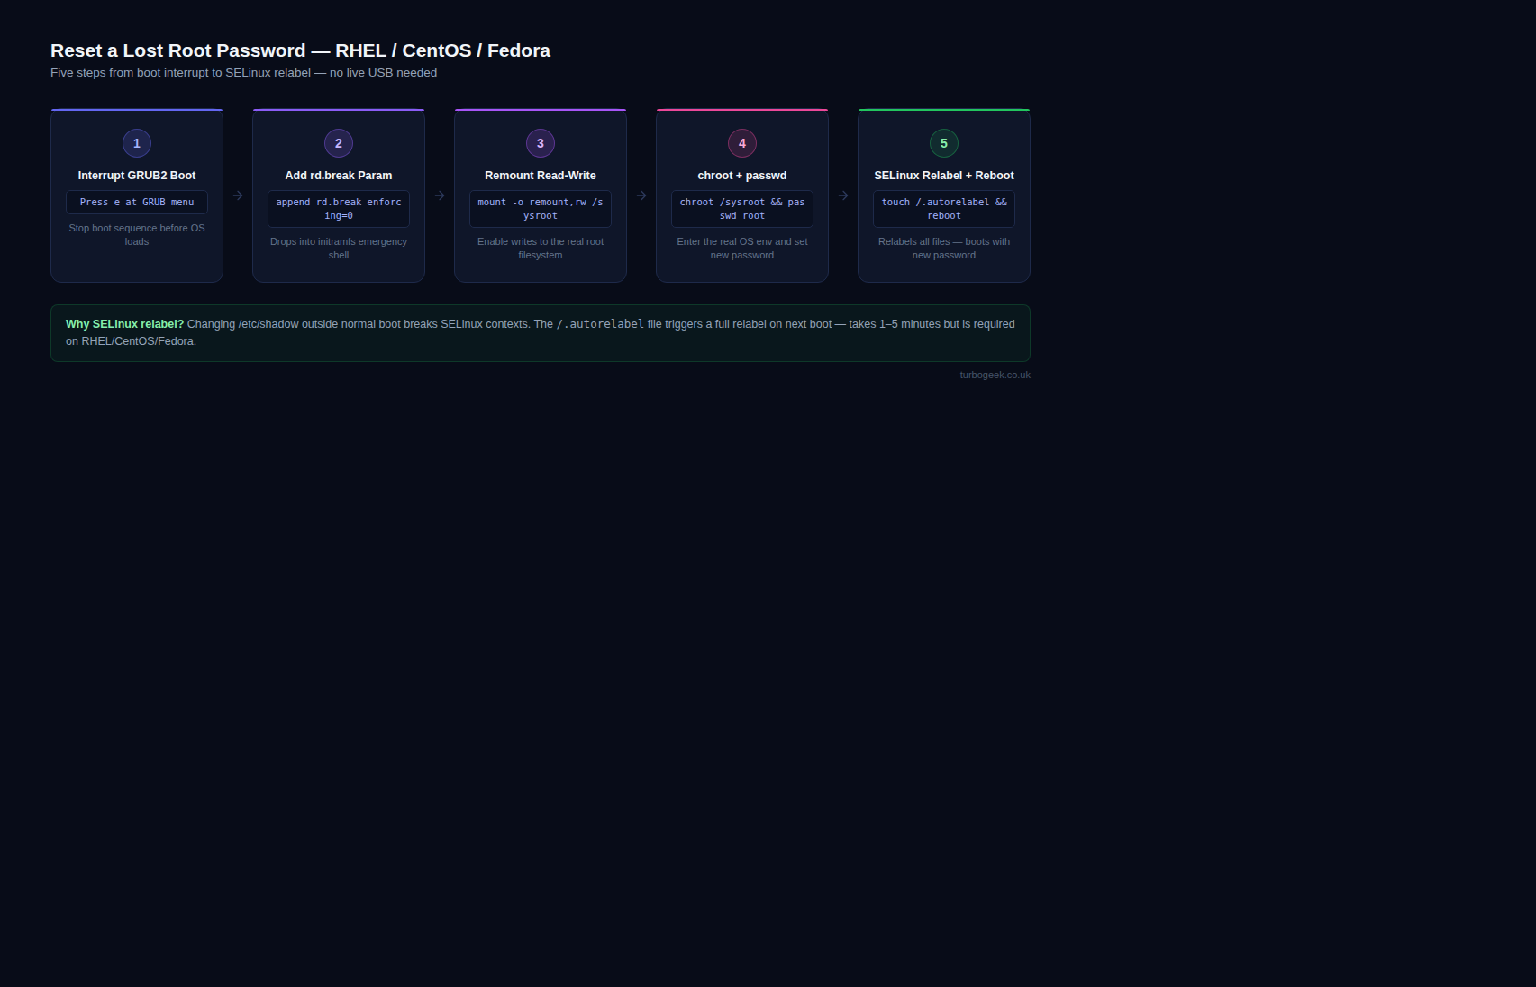1536x987 pixels.
Task: Click the 'Remount Read-Write' card title
Action: [541, 176]
